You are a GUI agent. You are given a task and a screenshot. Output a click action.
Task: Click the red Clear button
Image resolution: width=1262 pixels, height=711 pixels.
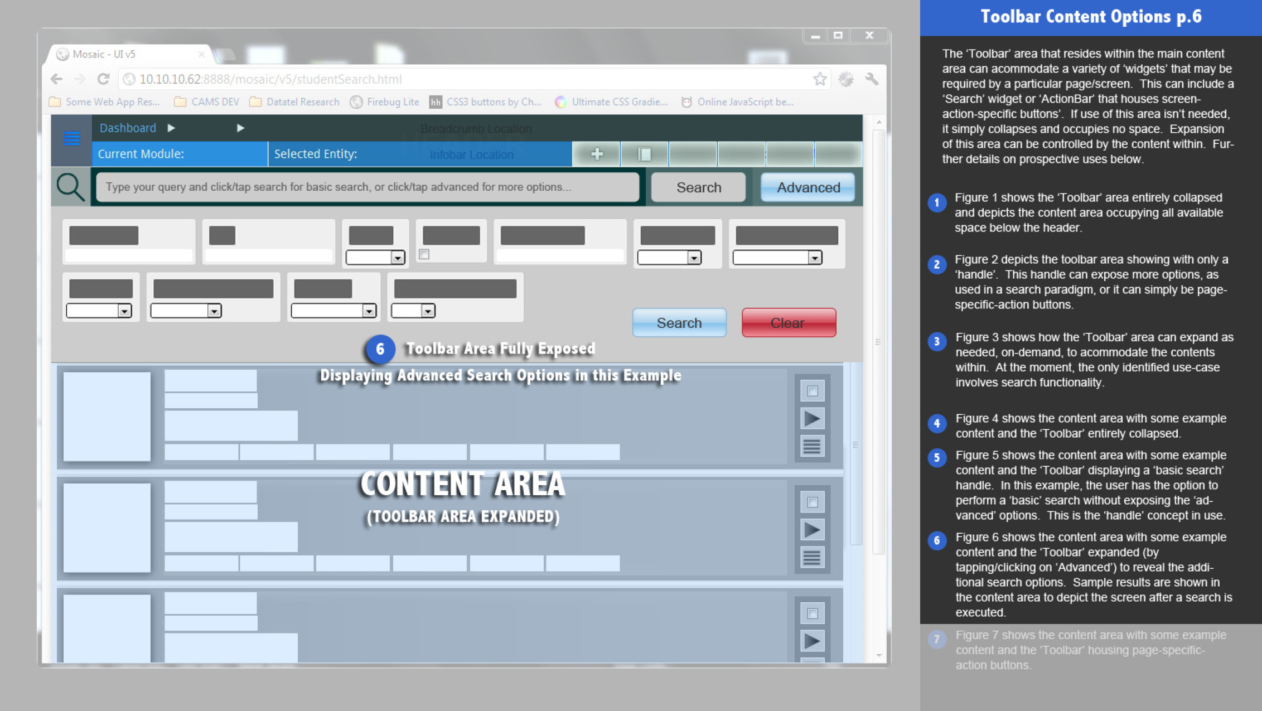coord(788,322)
